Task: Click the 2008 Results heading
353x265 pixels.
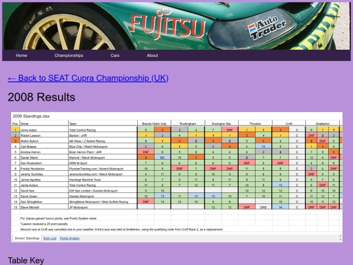Action: [41, 97]
